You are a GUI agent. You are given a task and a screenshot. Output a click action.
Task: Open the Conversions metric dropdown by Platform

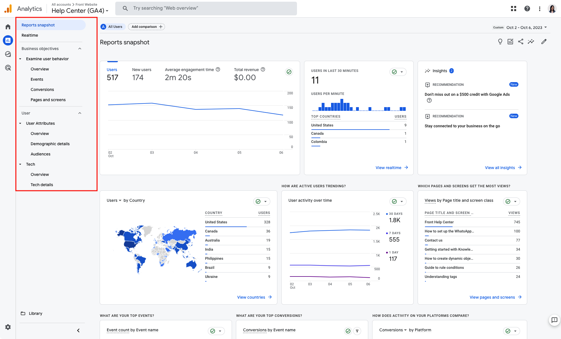[x=393, y=330]
